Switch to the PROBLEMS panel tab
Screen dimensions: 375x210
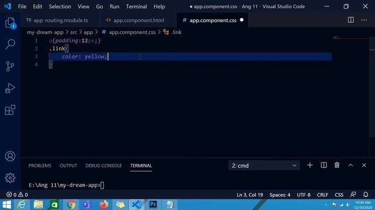pyautogui.click(x=40, y=166)
